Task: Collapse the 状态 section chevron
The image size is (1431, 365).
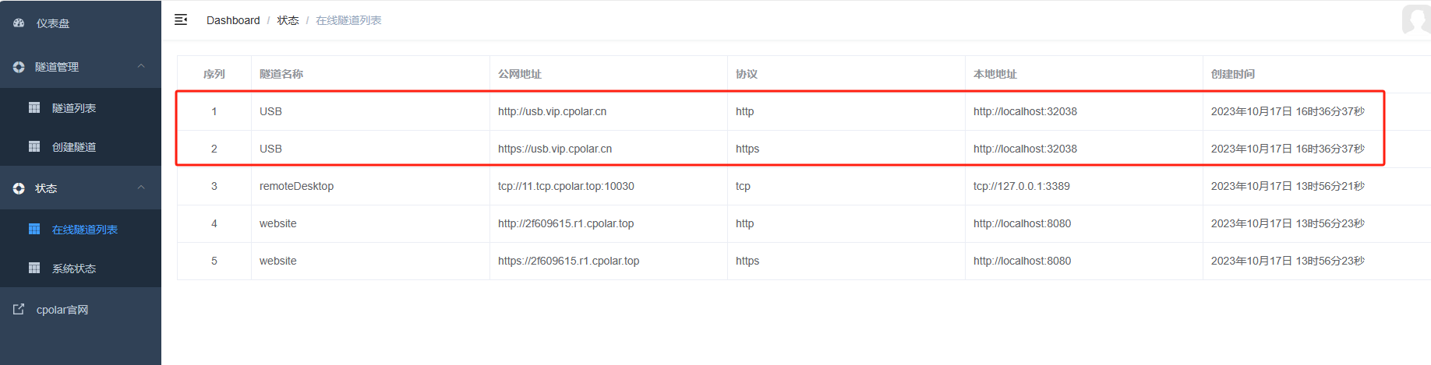Action: click(x=141, y=188)
